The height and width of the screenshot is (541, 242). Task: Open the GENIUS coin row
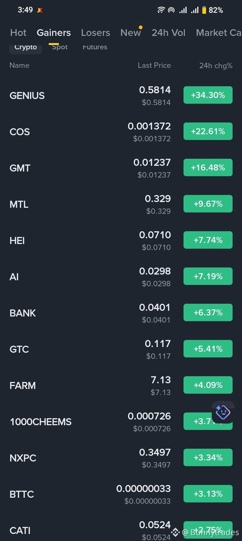point(121,95)
